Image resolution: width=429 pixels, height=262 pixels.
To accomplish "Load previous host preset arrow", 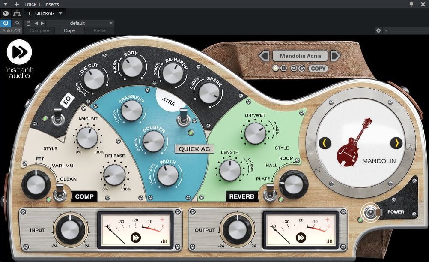I will (36, 23).
